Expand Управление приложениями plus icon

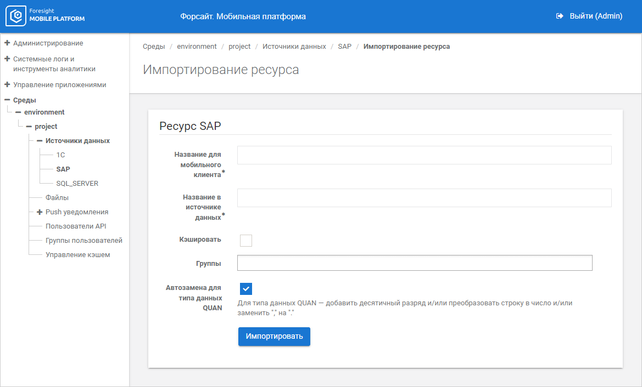pyautogui.click(x=7, y=85)
